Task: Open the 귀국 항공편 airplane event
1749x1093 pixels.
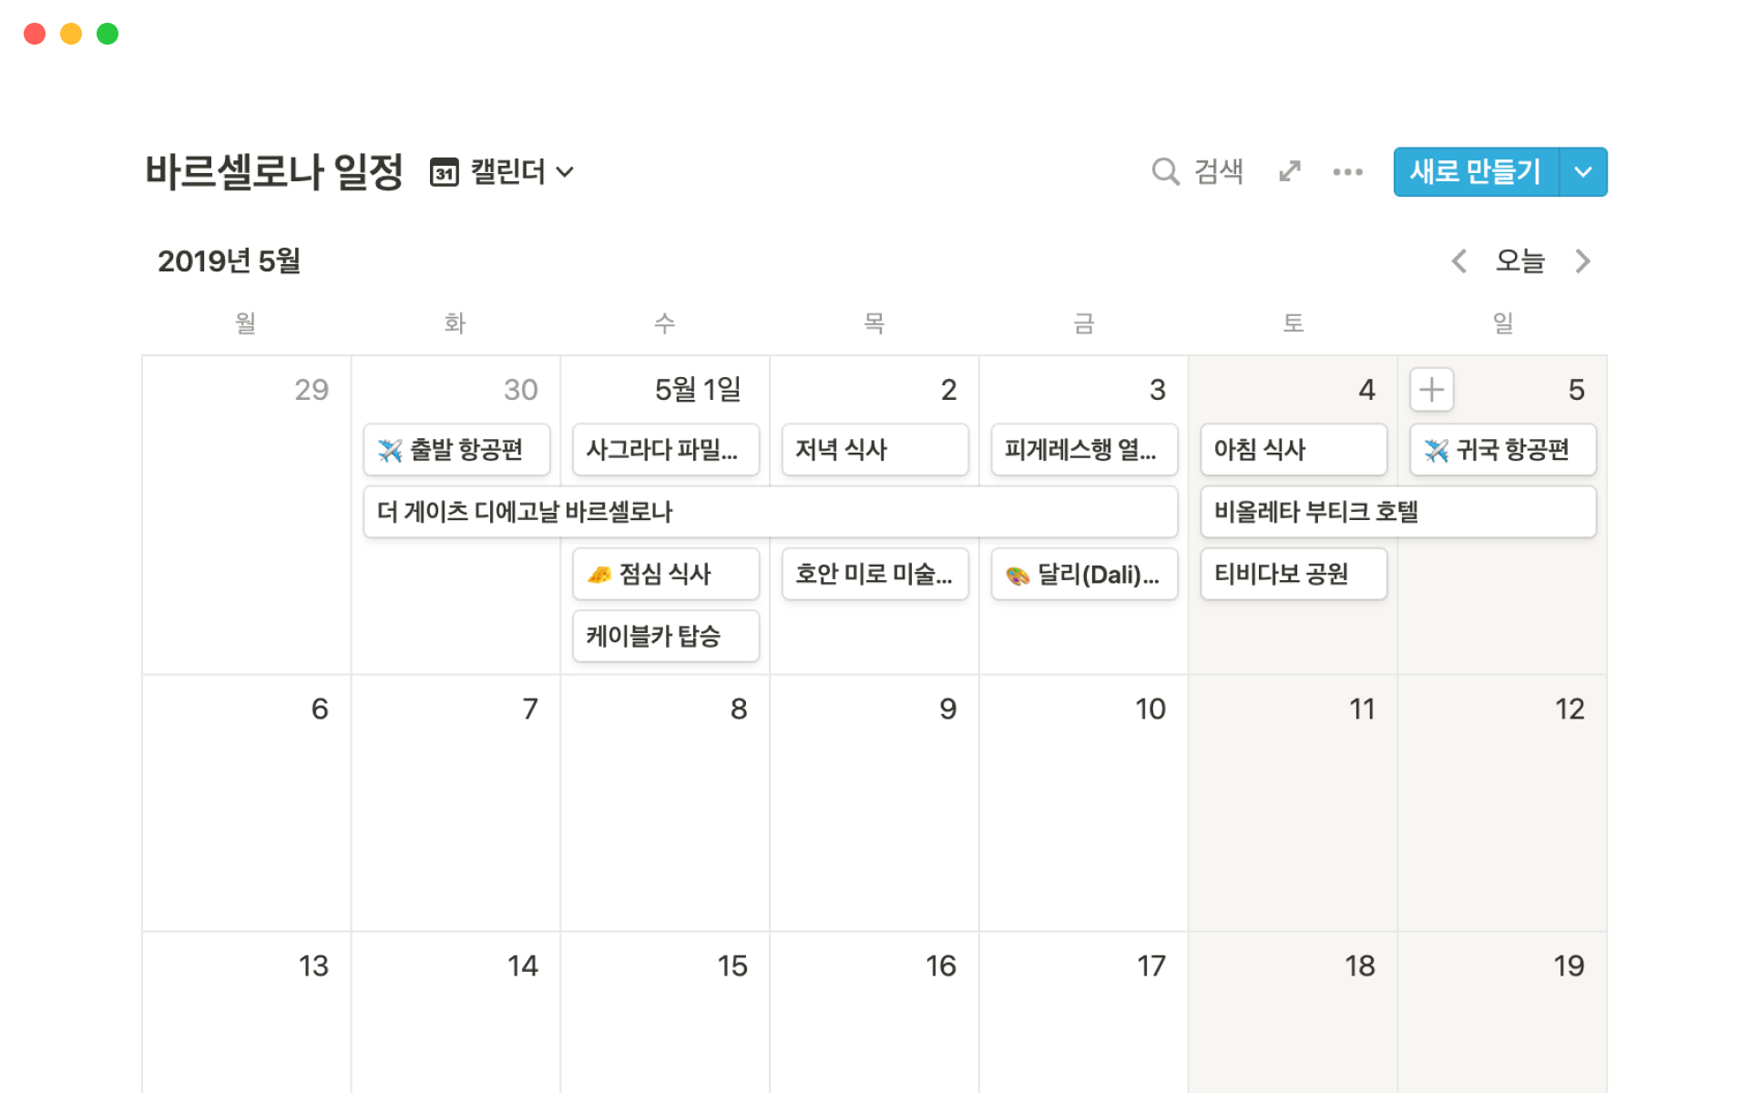Action: pos(1503,449)
